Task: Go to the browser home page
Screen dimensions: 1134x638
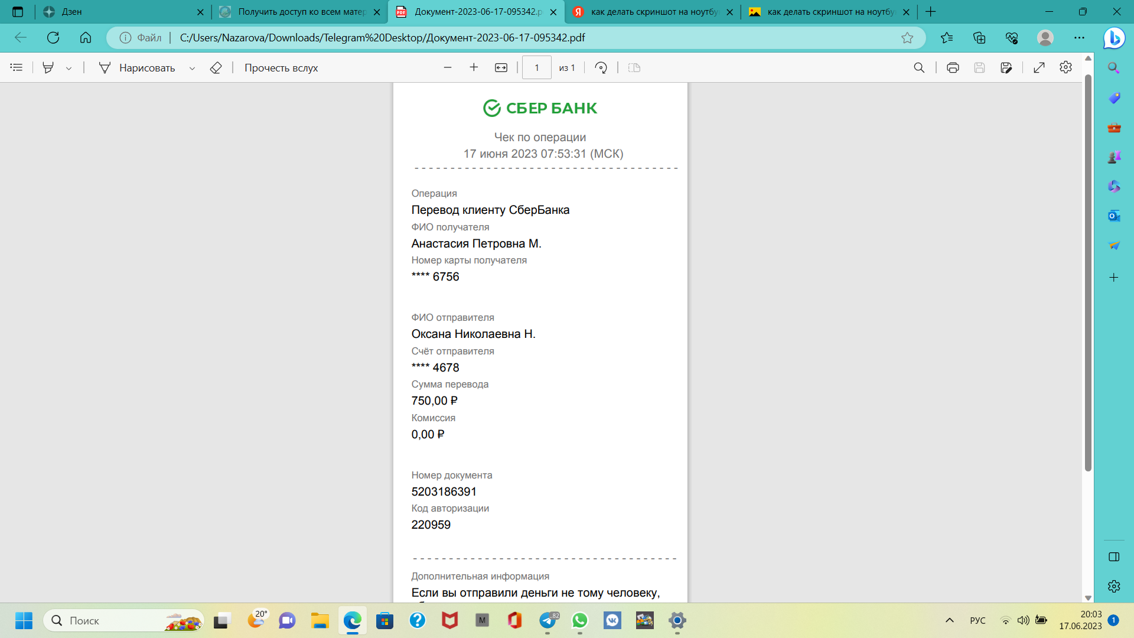Action: tap(86, 38)
